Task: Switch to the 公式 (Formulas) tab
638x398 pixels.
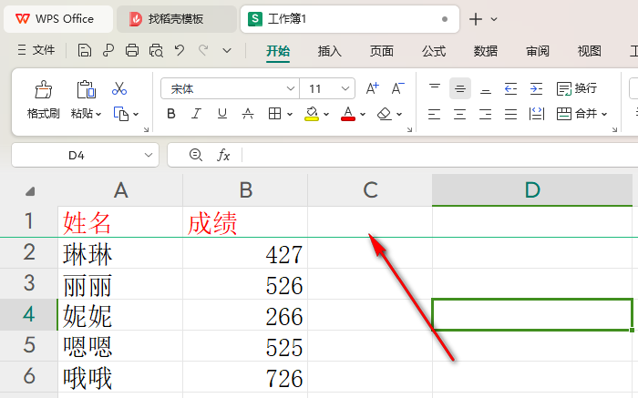Action: click(434, 51)
